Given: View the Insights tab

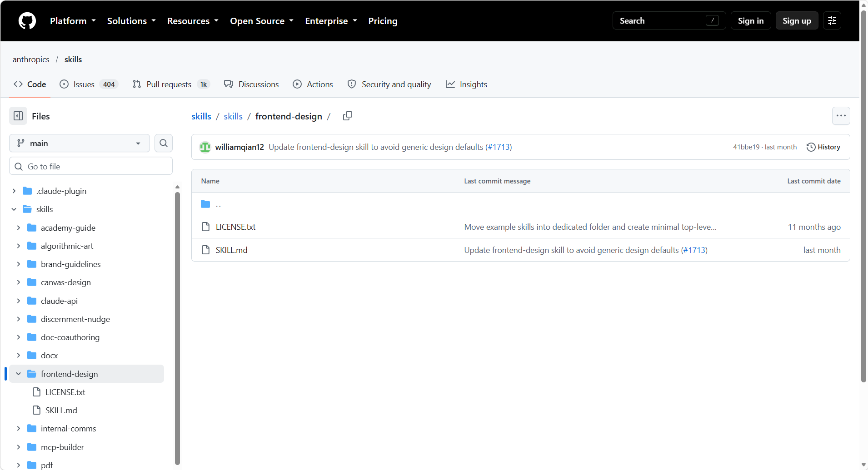Looking at the screenshot, I should click(x=466, y=84).
